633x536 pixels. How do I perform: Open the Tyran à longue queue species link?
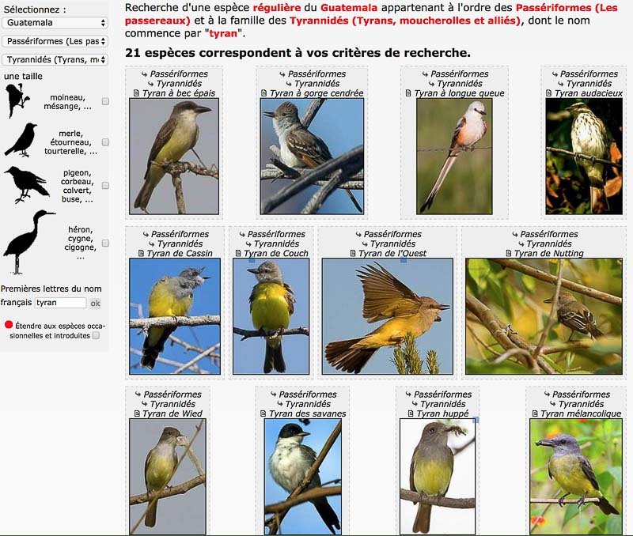(460, 93)
